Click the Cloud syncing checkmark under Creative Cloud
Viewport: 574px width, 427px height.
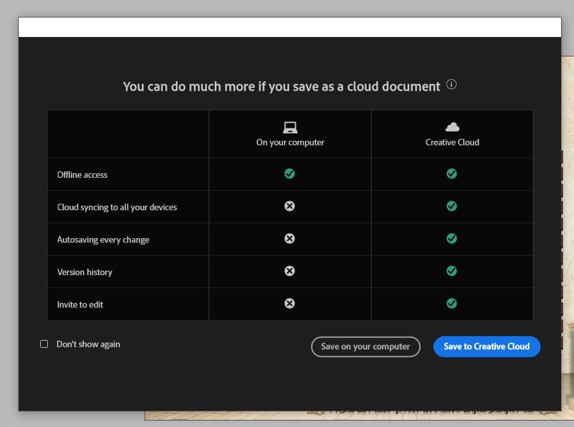pos(452,206)
